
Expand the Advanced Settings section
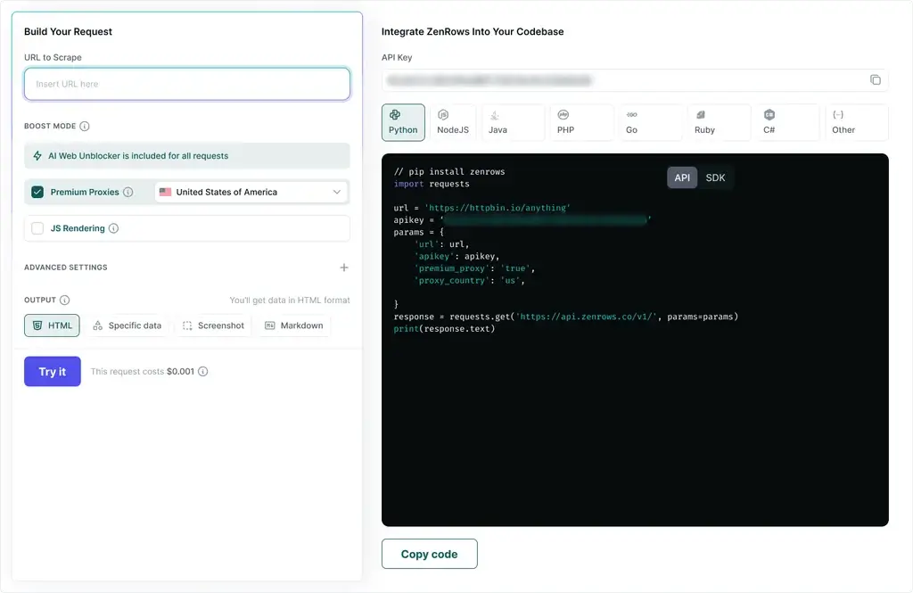pos(344,267)
